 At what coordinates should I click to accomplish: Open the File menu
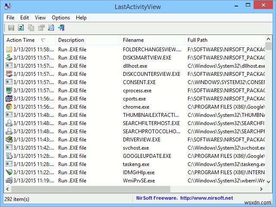pyautogui.click(x=10, y=18)
